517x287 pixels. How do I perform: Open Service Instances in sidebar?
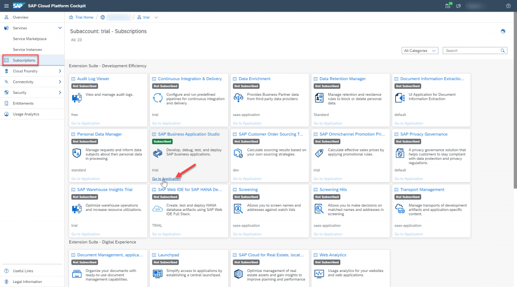(32, 49)
